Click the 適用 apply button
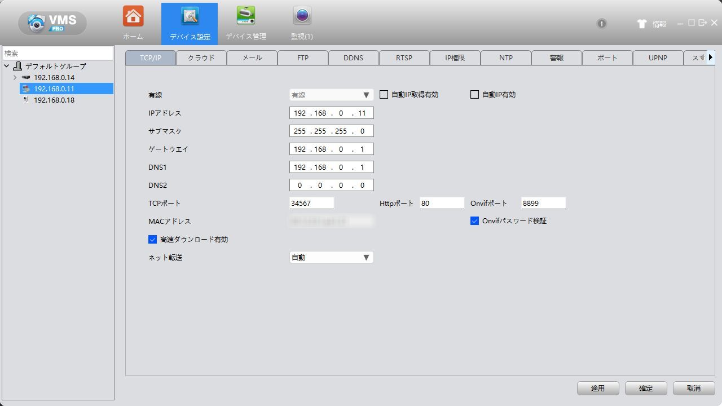722x406 pixels. [x=597, y=388]
